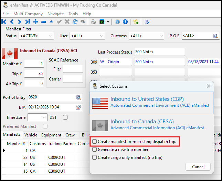This screenshot has width=222, height=181.
Task: Open the Status filter dropdown
Action: pyautogui.click(x=36, y=36)
